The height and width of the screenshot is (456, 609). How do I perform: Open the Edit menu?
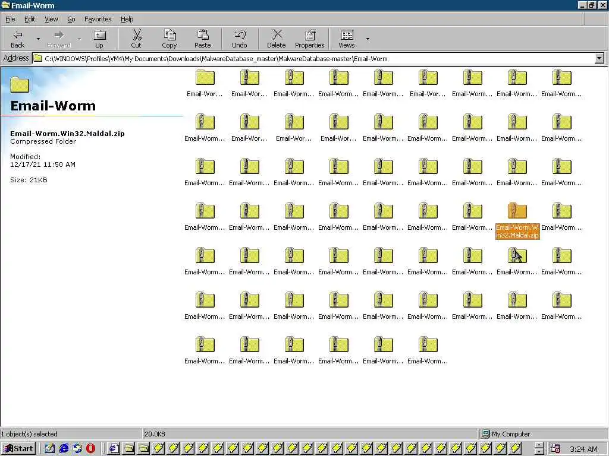(30, 19)
